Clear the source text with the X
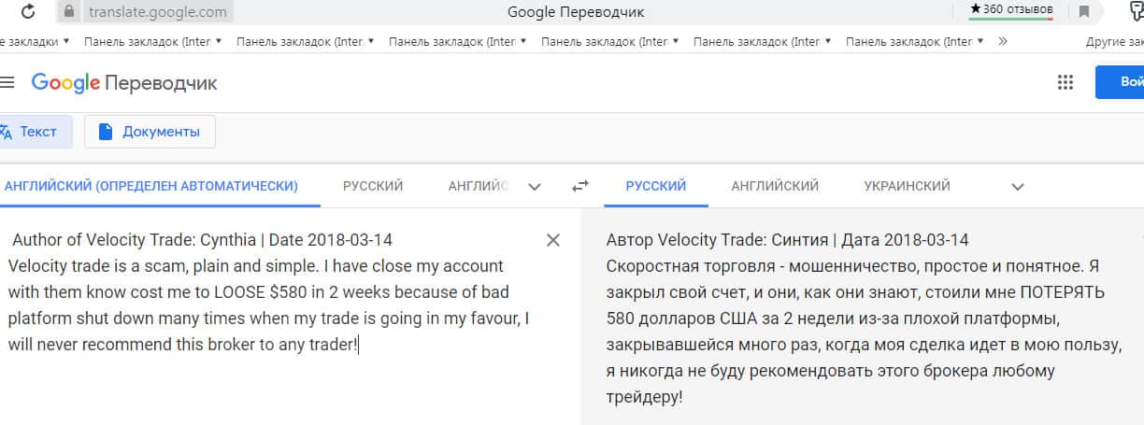 pos(553,240)
